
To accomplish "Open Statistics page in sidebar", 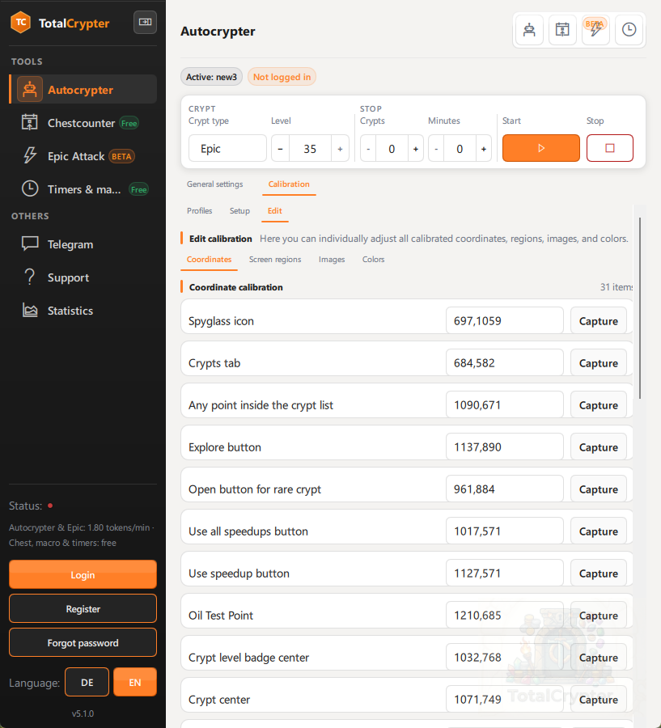I will click(x=83, y=311).
